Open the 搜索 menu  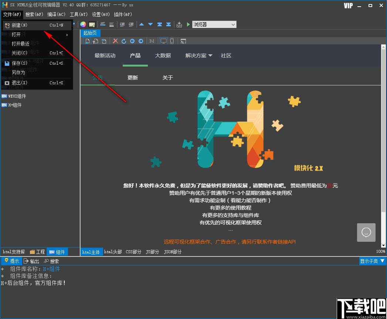34,14
